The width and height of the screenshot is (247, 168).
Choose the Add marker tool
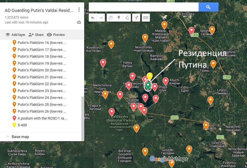click(x=119, y=18)
